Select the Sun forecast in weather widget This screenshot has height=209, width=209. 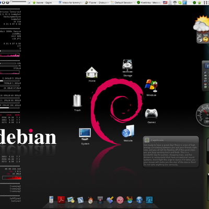206,38
